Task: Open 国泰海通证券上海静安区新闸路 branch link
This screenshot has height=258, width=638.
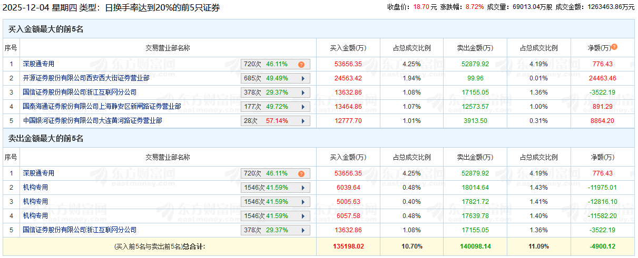Action: 102,107
